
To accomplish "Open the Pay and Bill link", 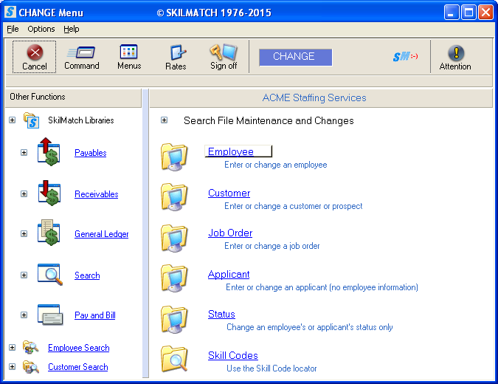I will (94, 315).
